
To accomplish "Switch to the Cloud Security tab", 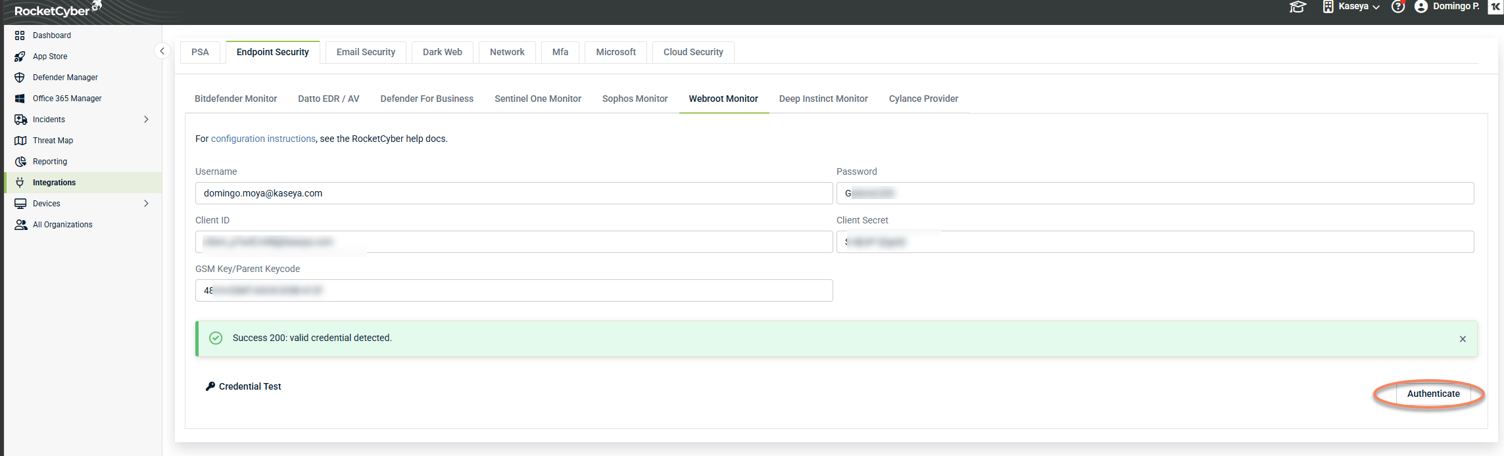I will 693,52.
